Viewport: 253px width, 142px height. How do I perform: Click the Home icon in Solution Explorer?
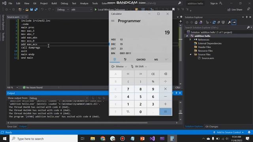(x=196, y=22)
